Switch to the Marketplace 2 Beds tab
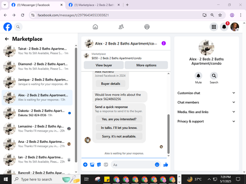The image size is (246, 184). 94,5
